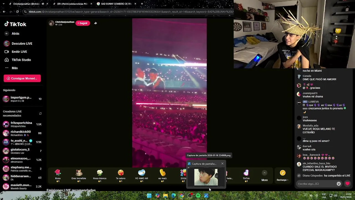
Task: Open the importgym.p... followed LIVE channel
Action: point(22,99)
